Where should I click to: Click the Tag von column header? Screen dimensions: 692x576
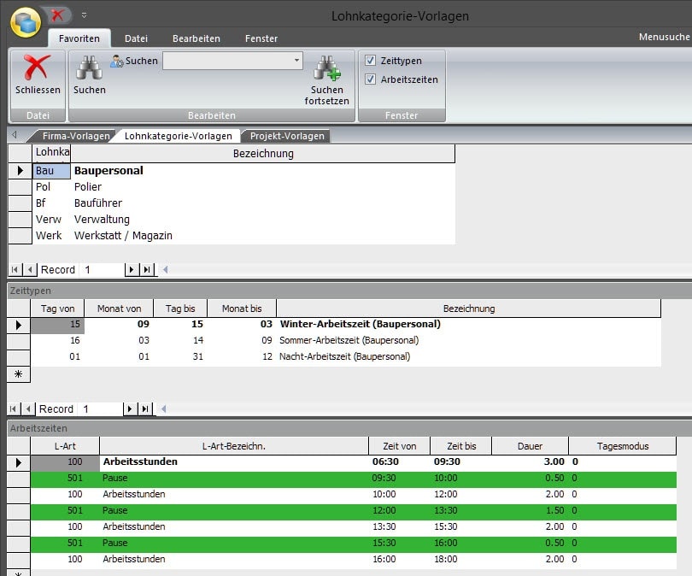pyautogui.click(x=57, y=309)
